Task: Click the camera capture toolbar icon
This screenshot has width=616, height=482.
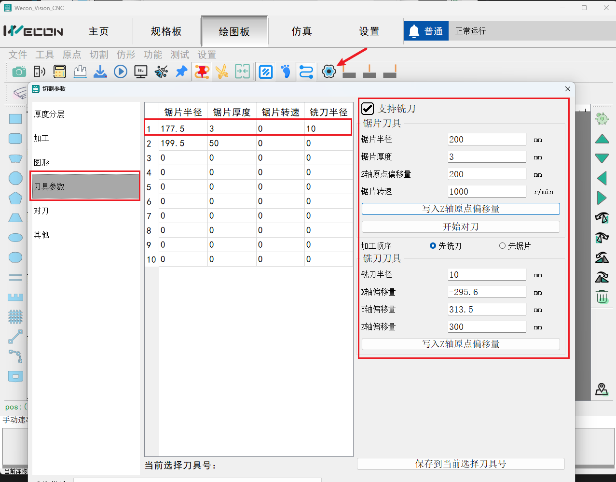Action: (19, 72)
